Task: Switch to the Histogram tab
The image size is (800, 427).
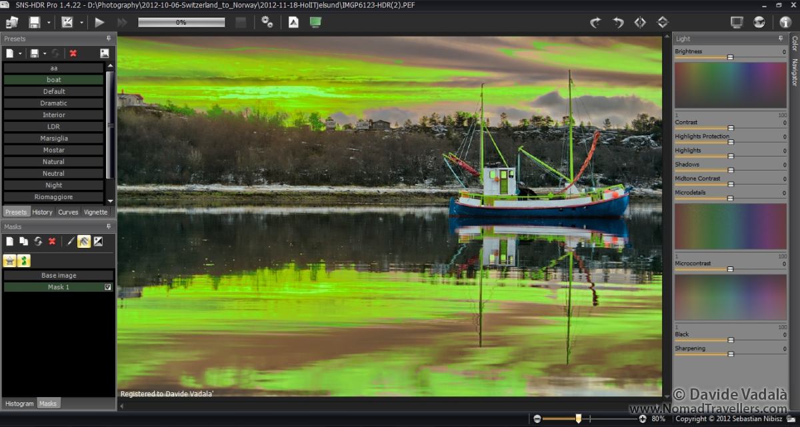Action: (19, 403)
